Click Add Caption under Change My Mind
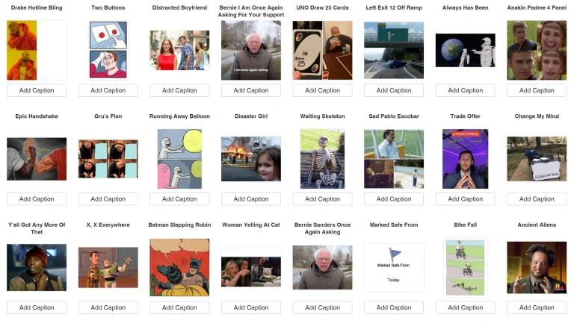The image size is (574, 326). coord(537,199)
